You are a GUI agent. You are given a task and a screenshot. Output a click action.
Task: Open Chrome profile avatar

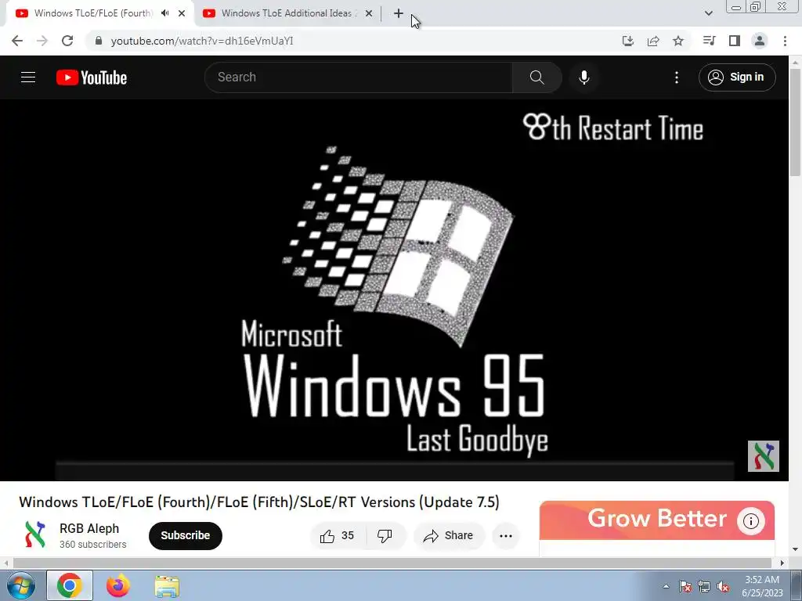click(760, 41)
